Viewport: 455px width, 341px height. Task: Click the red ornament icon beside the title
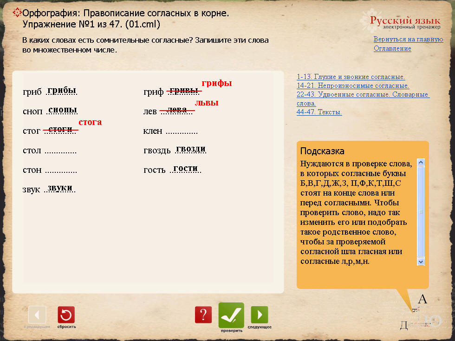pyautogui.click(x=17, y=13)
